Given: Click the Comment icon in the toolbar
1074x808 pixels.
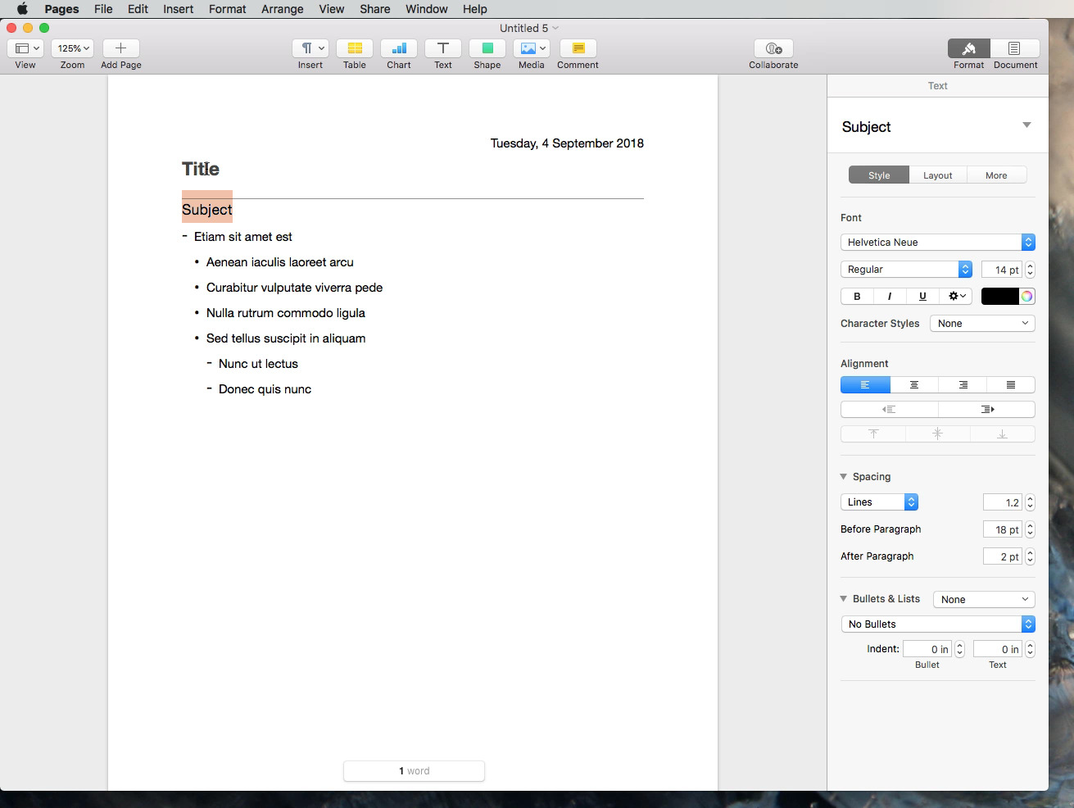Looking at the screenshot, I should pyautogui.click(x=578, y=48).
